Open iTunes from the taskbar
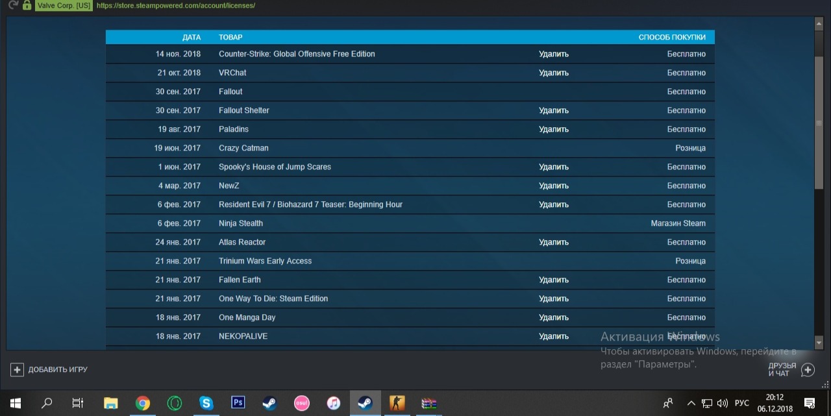831x416 pixels. [333, 403]
